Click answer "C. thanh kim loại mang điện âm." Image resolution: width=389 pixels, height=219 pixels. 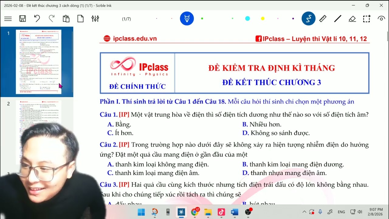click(x=153, y=173)
